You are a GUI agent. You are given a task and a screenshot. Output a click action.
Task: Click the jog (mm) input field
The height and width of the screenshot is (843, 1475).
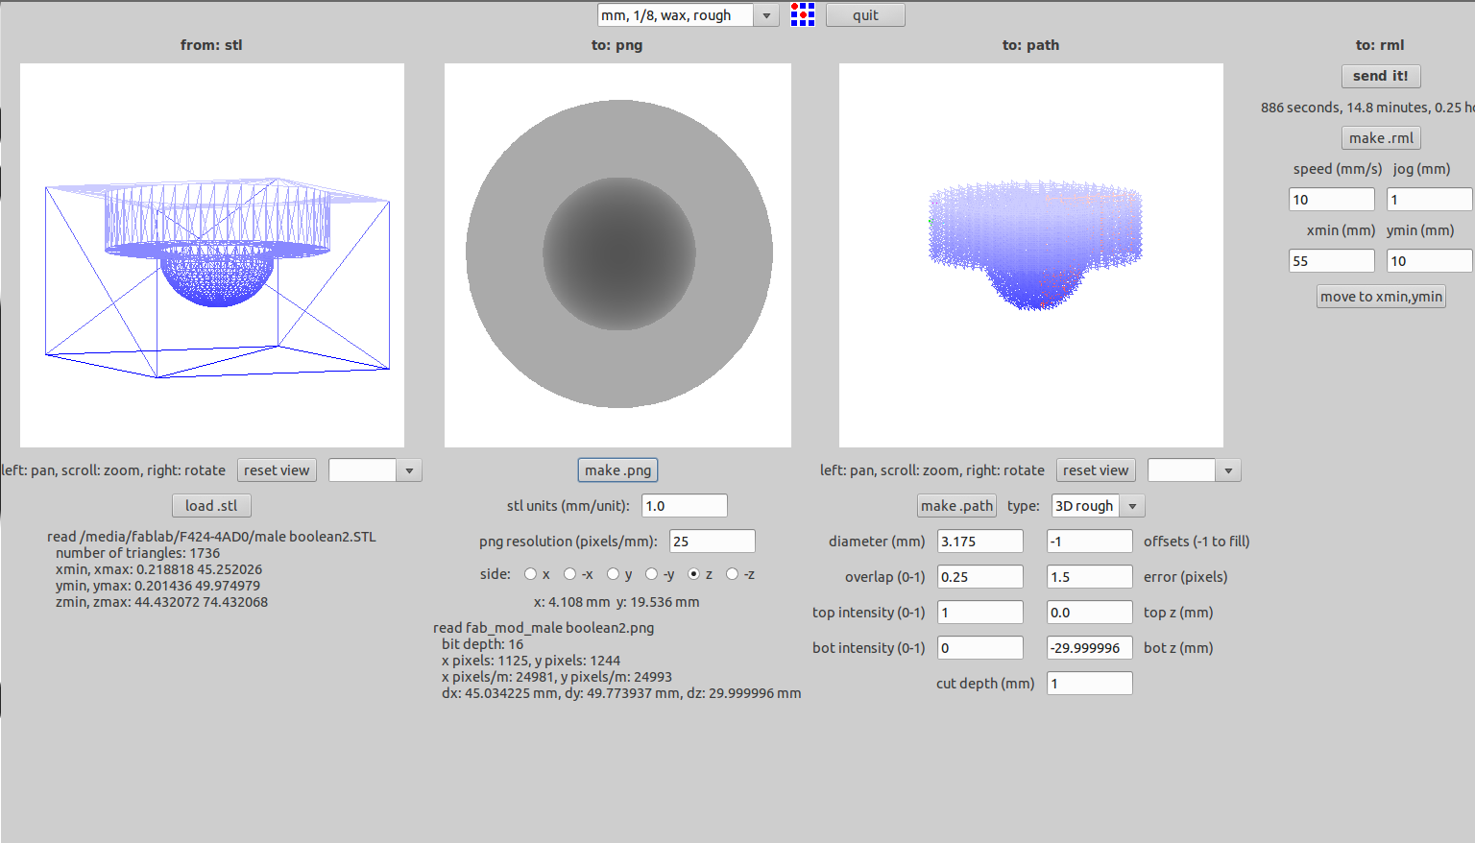point(1429,200)
